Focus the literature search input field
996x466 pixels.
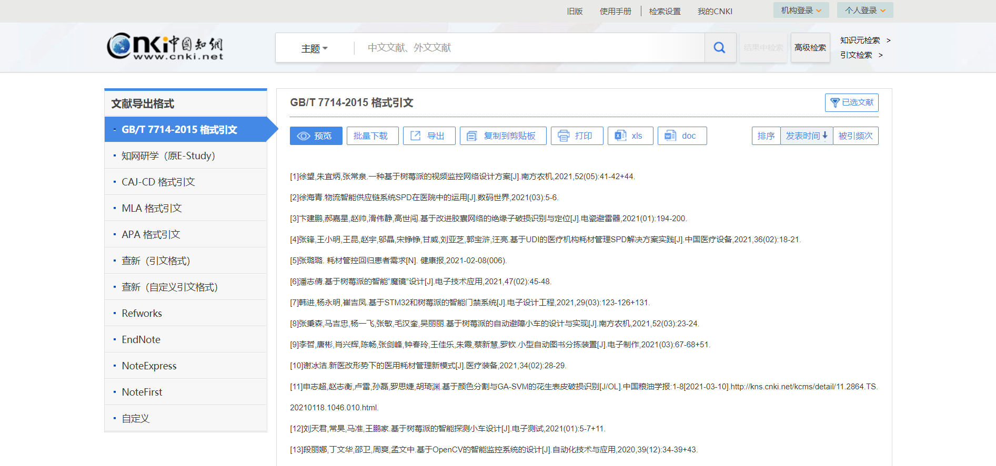pos(529,48)
